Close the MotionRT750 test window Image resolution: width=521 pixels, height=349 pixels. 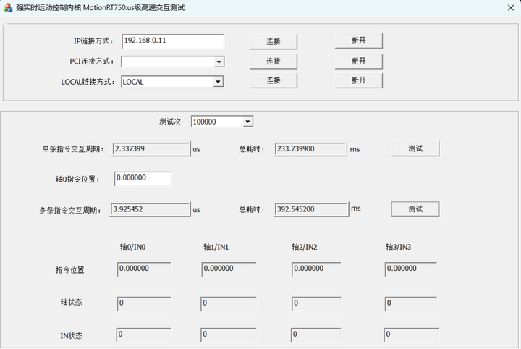click(x=506, y=7)
